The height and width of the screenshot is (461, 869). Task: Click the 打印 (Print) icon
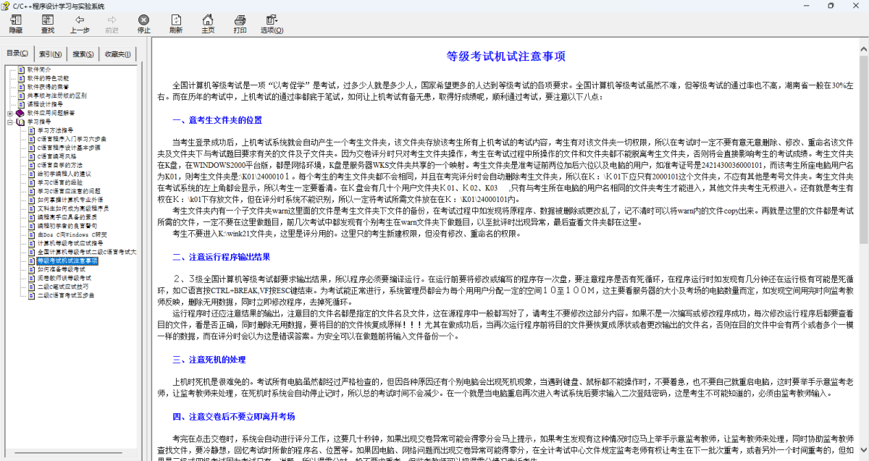pyautogui.click(x=240, y=24)
